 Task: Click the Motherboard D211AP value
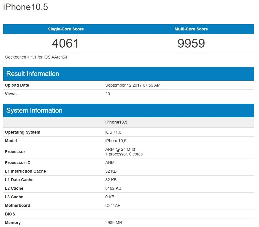click(113, 205)
